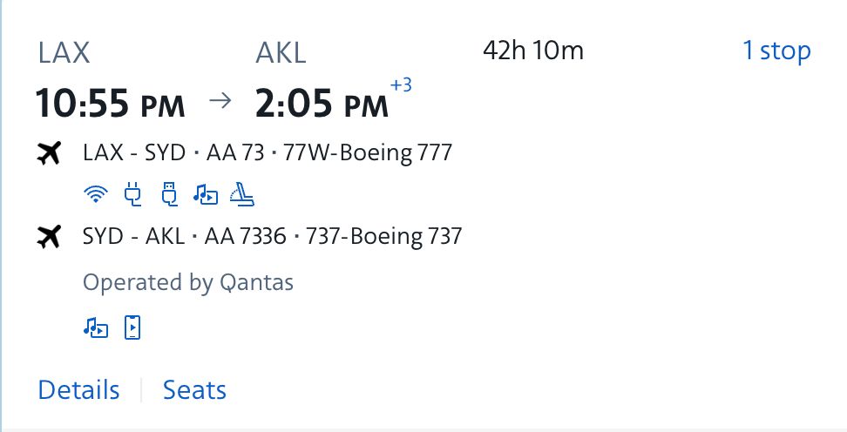
Task: Click the airplane icon beside SYD - AKL
Action: click(51, 236)
